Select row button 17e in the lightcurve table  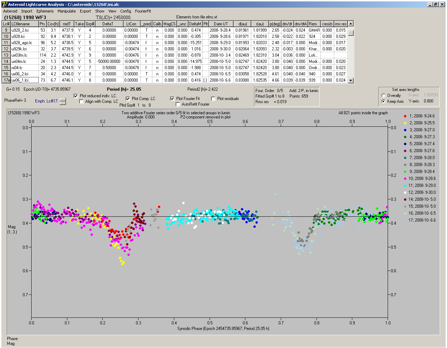coord(6,80)
